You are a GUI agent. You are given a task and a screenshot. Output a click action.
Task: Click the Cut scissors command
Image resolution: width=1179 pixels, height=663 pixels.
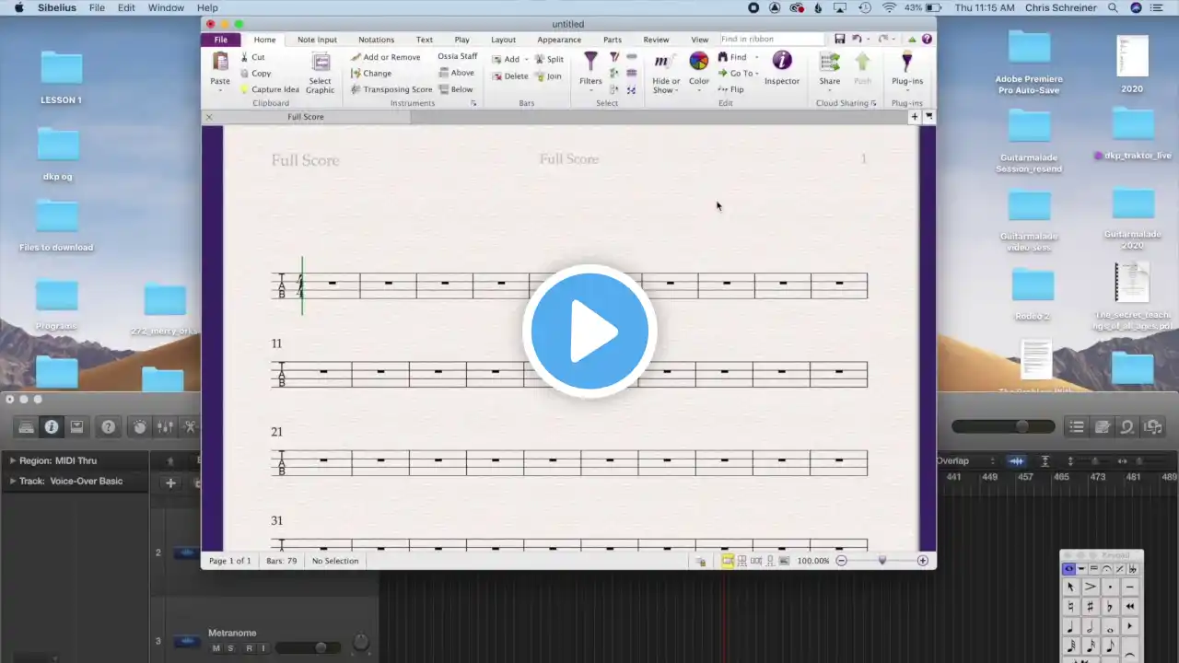pyautogui.click(x=252, y=57)
